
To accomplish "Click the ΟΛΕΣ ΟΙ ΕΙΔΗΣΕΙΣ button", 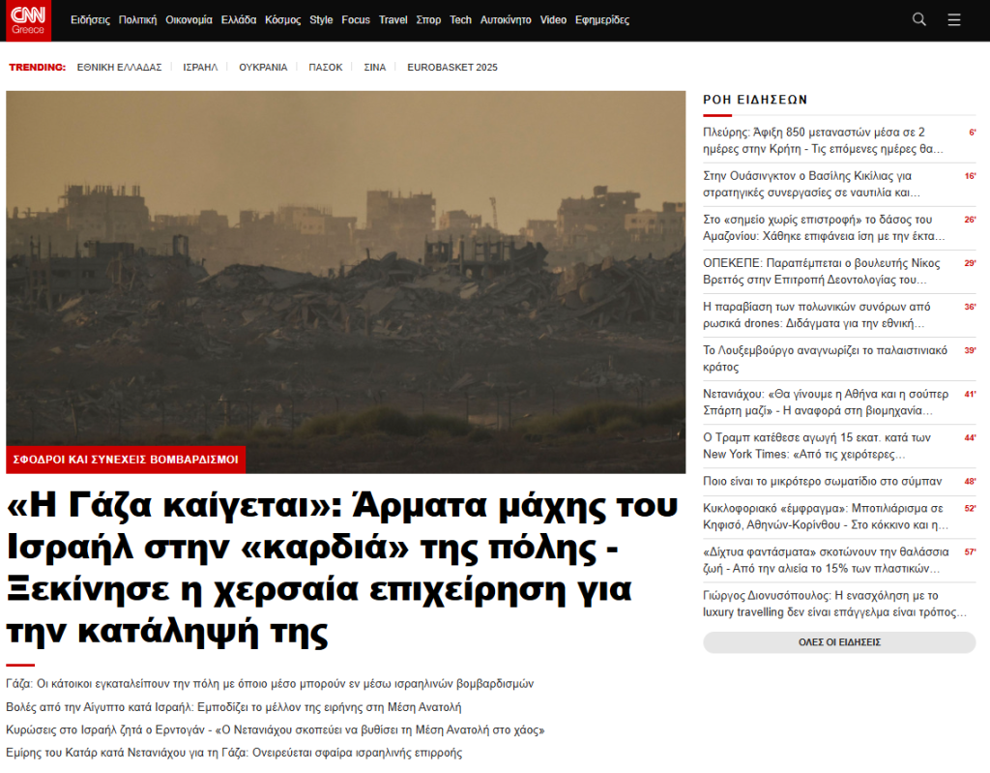I will [x=839, y=642].
